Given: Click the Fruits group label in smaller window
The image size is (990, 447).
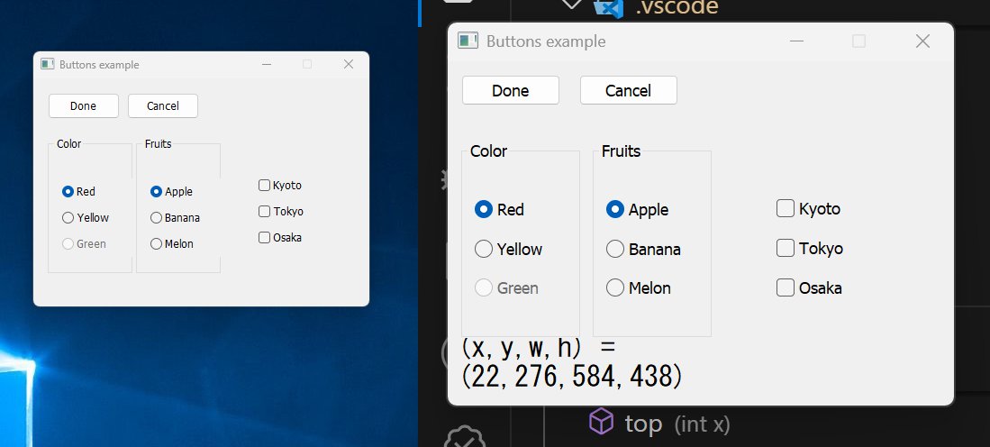Looking at the screenshot, I should pyautogui.click(x=158, y=144).
